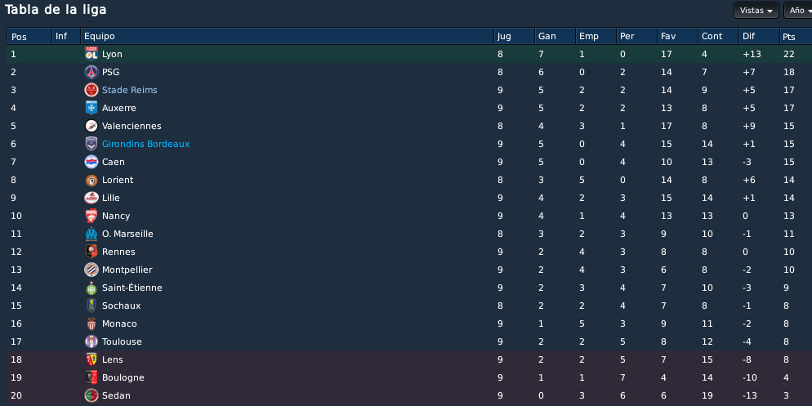Screen dimensions: 812x406
Task: Expand the Año dropdown
Action: [797, 11]
